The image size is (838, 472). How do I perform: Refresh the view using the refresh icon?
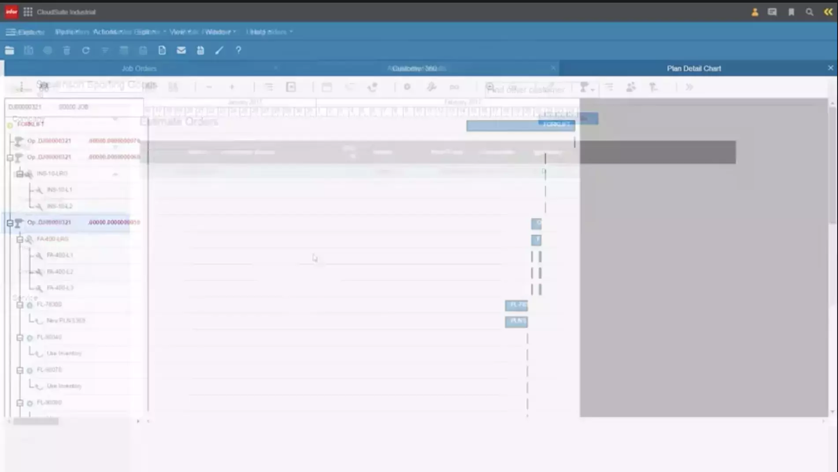pos(86,50)
